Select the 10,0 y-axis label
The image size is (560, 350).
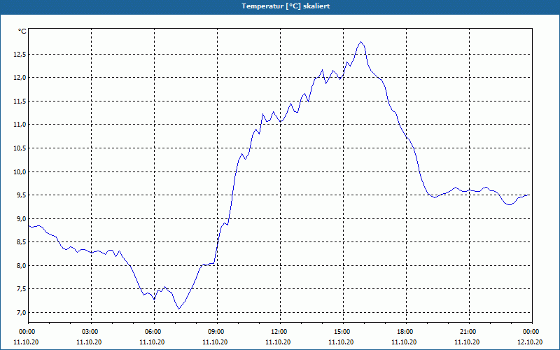(x=20, y=171)
